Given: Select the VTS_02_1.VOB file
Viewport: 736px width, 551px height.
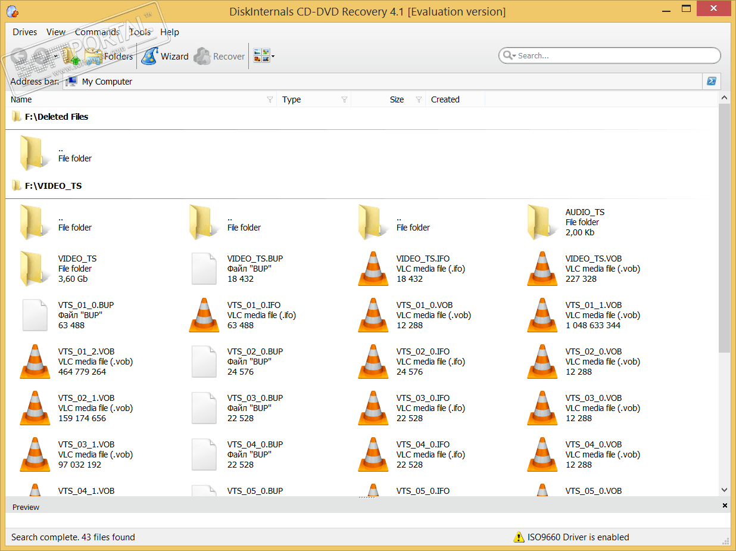Looking at the screenshot, I should pyautogui.click(x=76, y=408).
